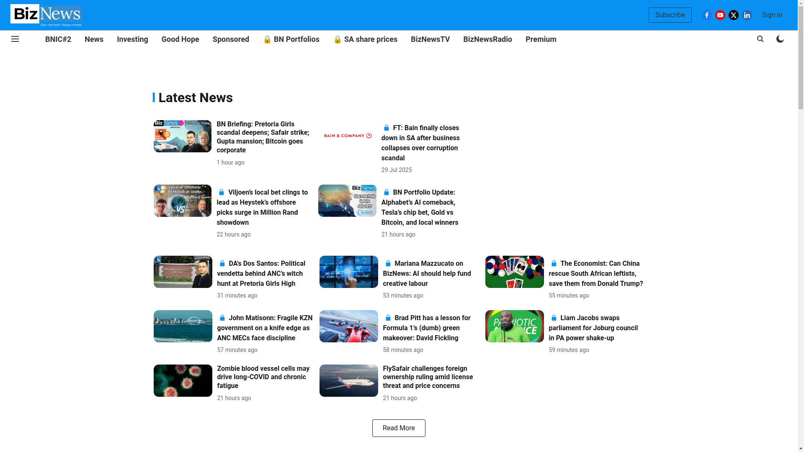Open BizNews X (Twitter) icon
The image size is (804, 452).
[x=734, y=15]
